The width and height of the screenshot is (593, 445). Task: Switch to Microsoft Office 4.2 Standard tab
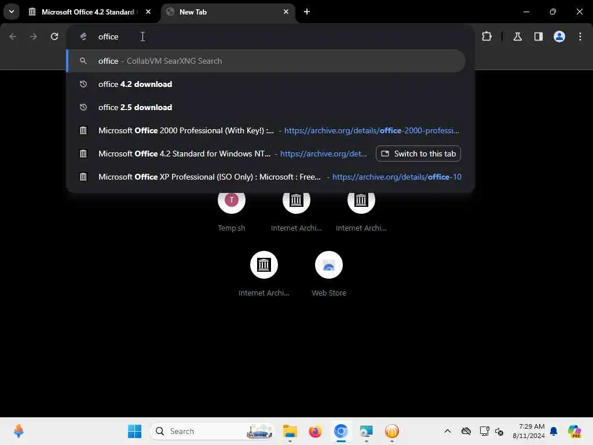pyautogui.click(x=88, y=12)
